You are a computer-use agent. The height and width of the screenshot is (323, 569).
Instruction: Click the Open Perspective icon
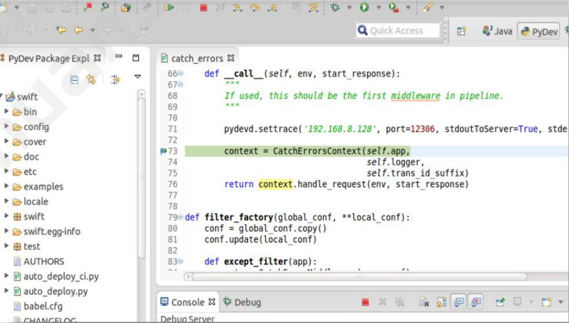click(461, 31)
